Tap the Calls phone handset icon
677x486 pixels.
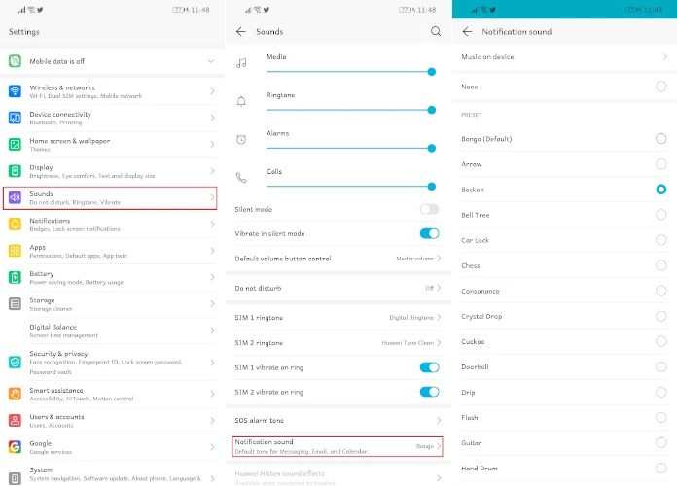pyautogui.click(x=241, y=178)
